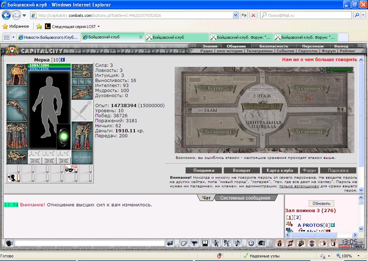Image resolution: width=368 pixels, height=261 pixels.
Task: Open the Поединки button
Action: point(204,170)
